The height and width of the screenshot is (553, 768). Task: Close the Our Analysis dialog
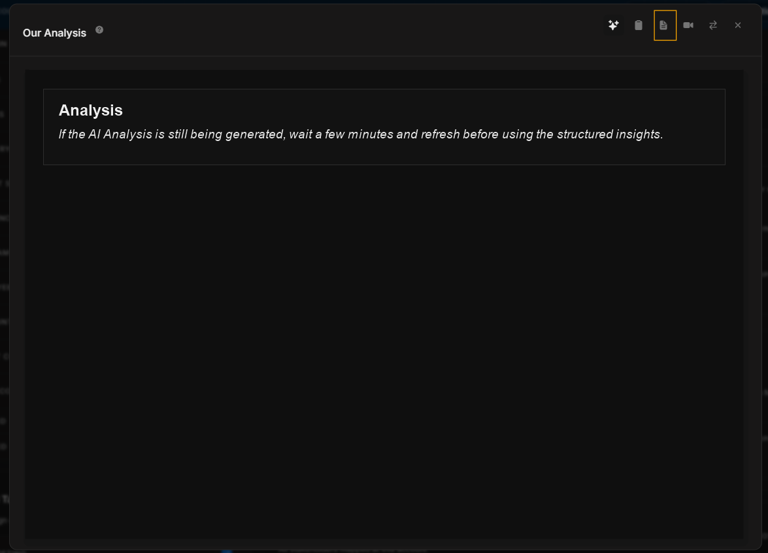click(x=738, y=25)
